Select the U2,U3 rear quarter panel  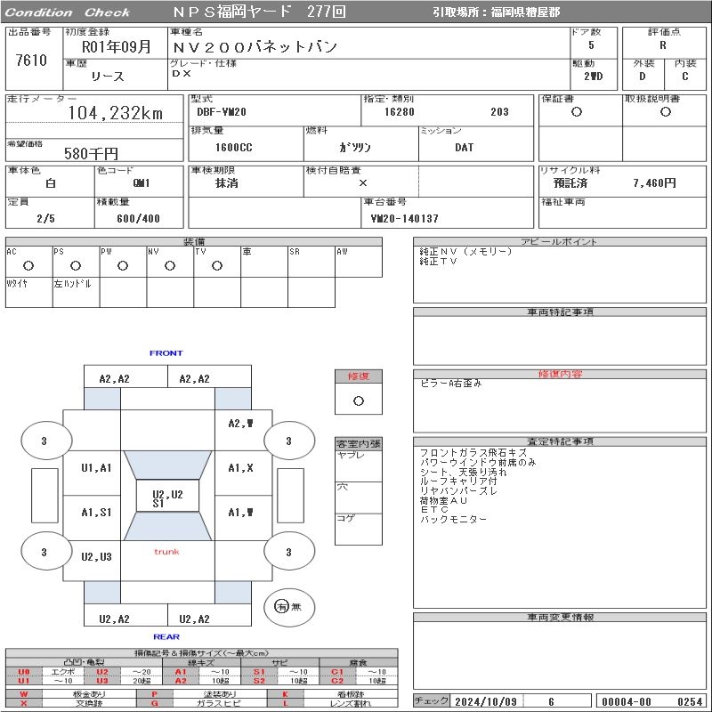click(96, 557)
